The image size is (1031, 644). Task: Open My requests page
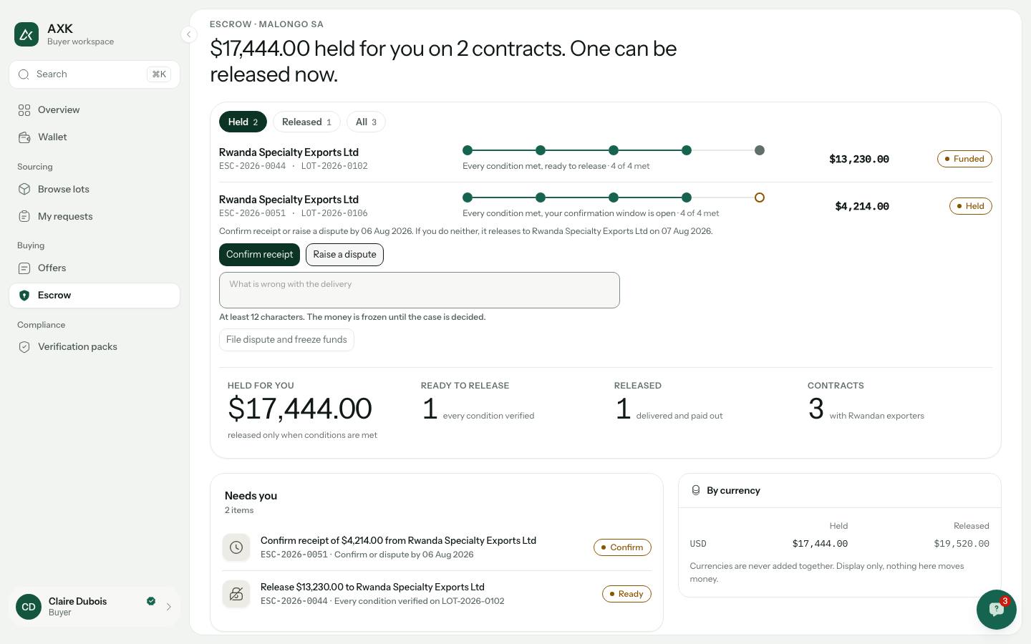click(x=95, y=217)
